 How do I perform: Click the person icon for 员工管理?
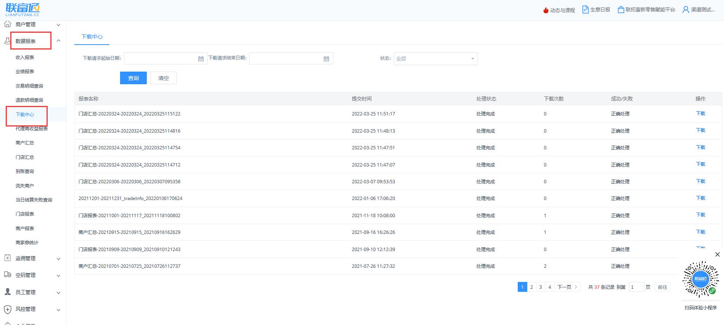(x=7, y=292)
